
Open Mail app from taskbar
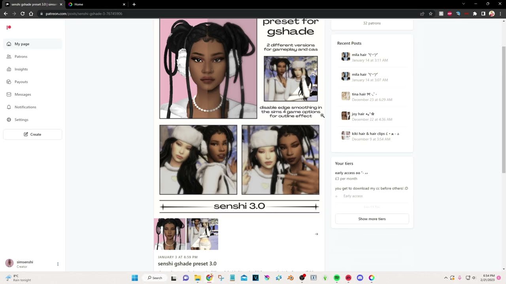[x=244, y=278]
